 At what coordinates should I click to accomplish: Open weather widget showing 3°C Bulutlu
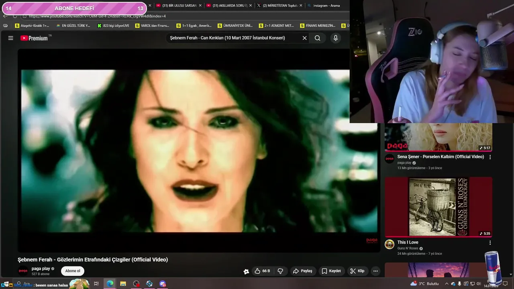424,284
